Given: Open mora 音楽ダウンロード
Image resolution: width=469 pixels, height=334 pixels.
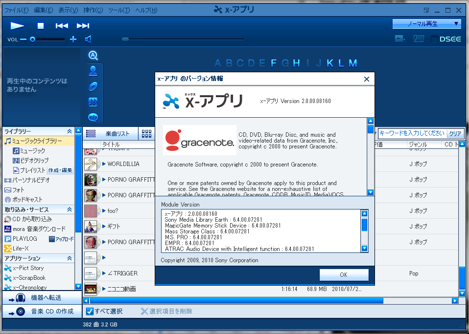Looking at the screenshot, I should click(x=35, y=229).
